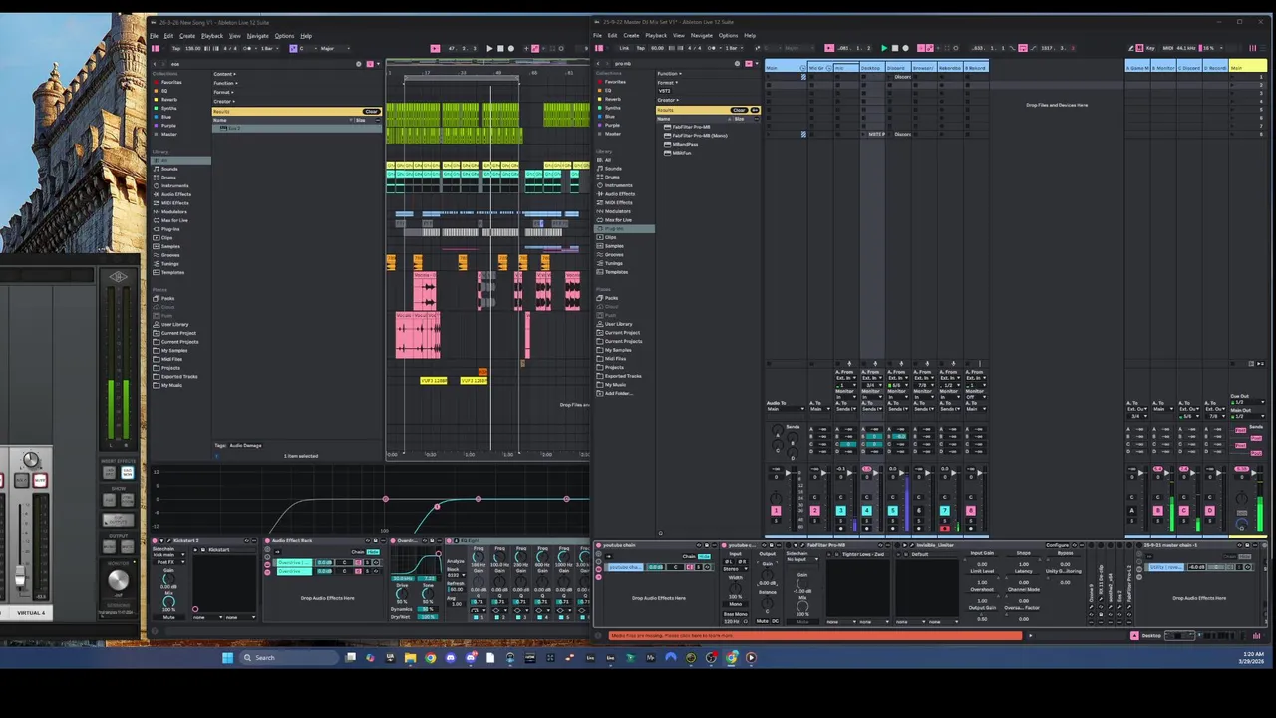Open Help menu in Master DJ Mix Set
1276x718 pixels.
750,36
